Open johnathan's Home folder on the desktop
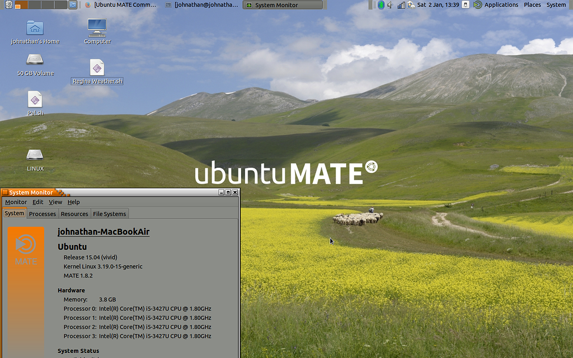 point(35,28)
